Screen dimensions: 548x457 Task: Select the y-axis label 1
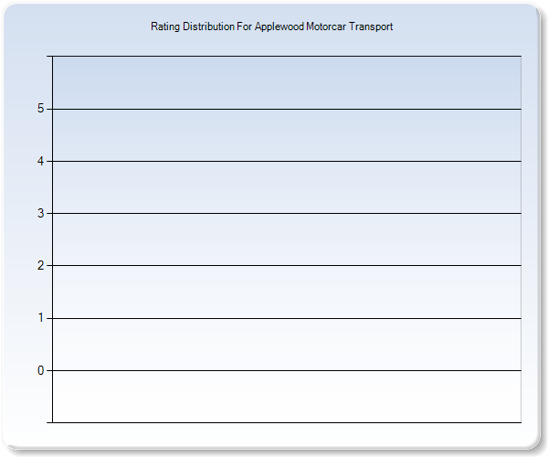(40, 318)
